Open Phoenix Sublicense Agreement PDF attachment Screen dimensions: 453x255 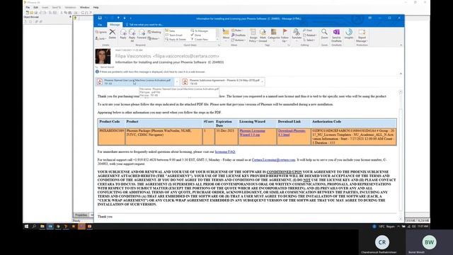[221, 82]
